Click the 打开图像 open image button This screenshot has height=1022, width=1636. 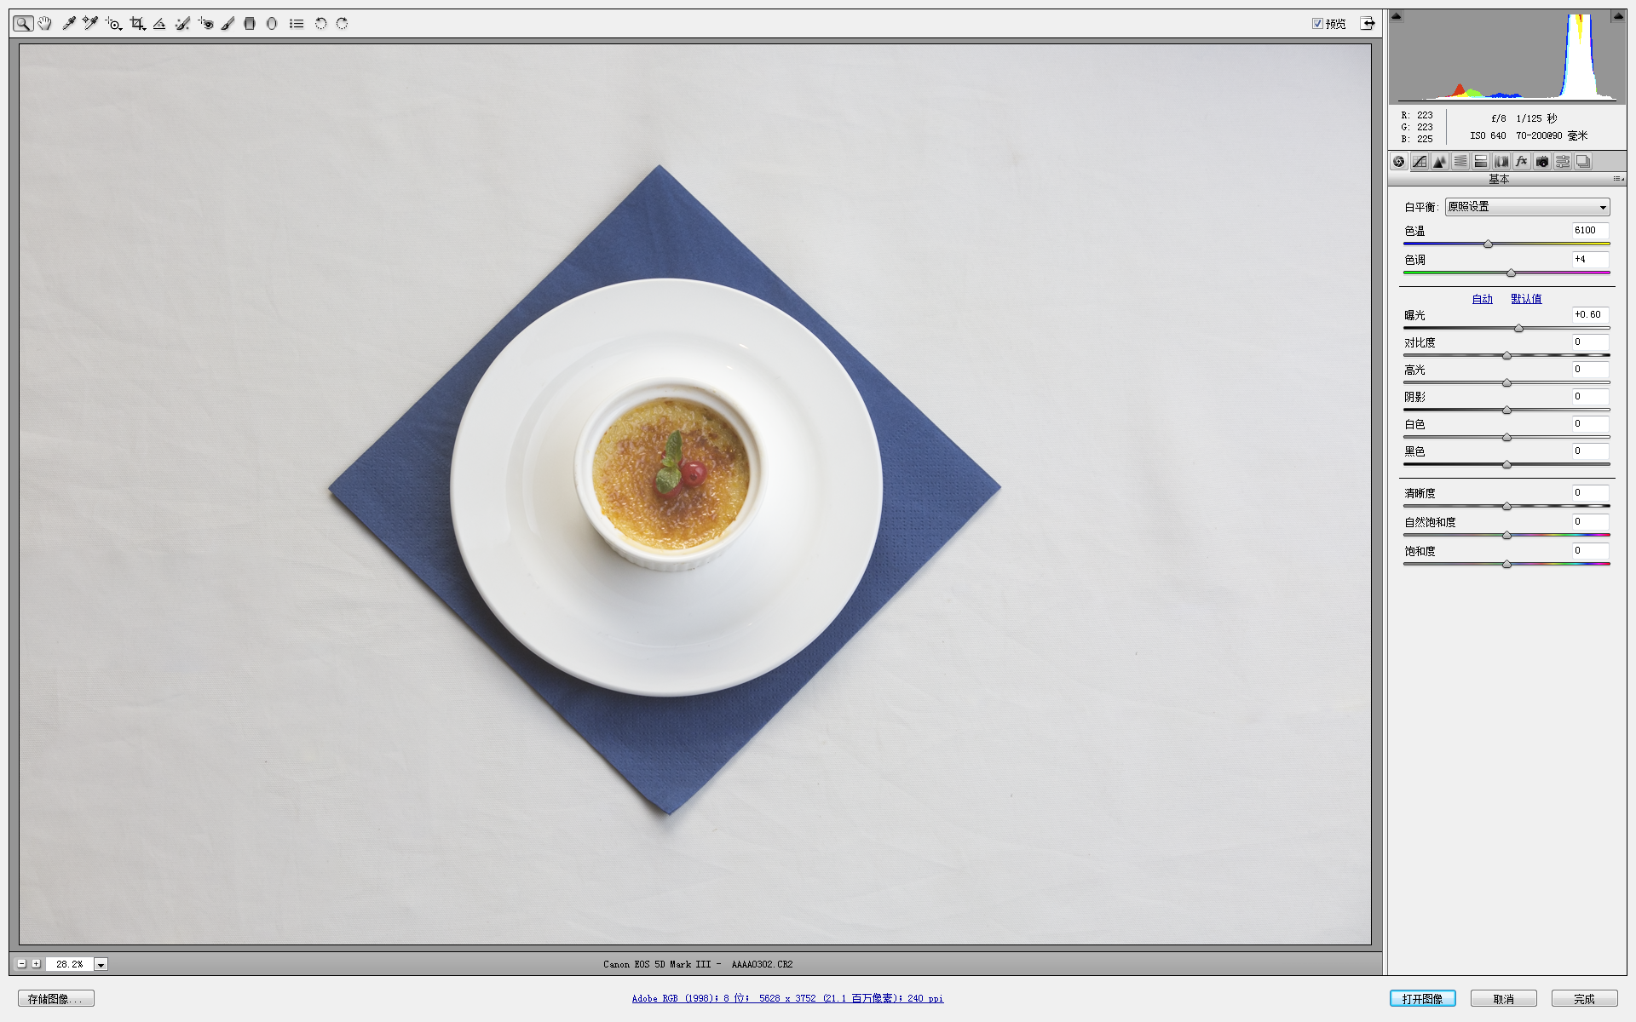coord(1422,998)
